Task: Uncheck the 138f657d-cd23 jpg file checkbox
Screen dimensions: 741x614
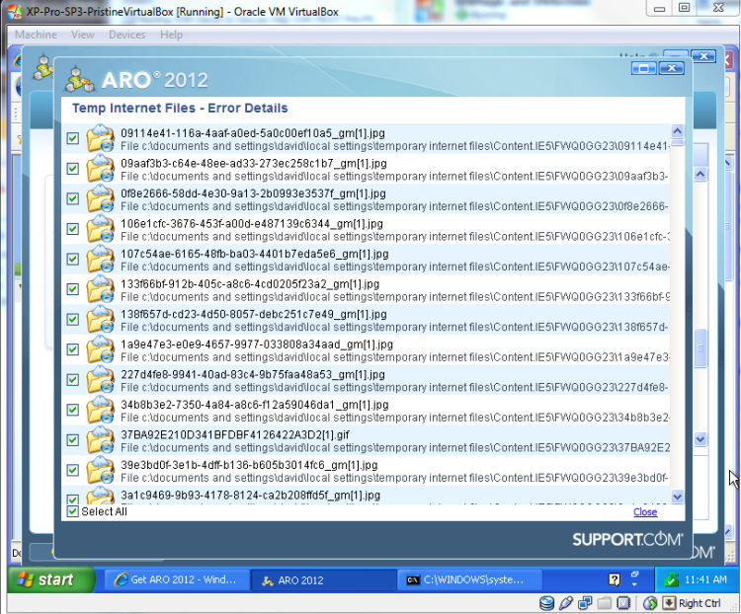Action: pyautogui.click(x=73, y=320)
